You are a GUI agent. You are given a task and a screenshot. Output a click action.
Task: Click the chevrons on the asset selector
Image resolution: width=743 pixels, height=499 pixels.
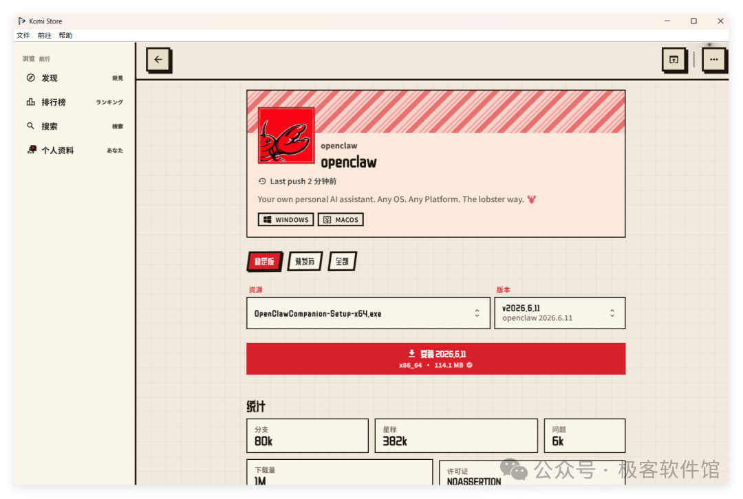[477, 313]
